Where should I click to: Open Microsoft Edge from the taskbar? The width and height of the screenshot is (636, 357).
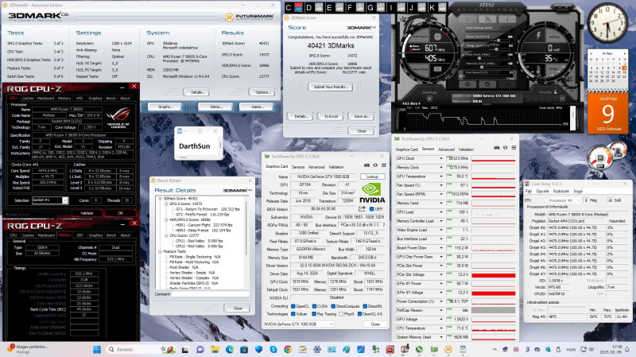click(x=229, y=349)
